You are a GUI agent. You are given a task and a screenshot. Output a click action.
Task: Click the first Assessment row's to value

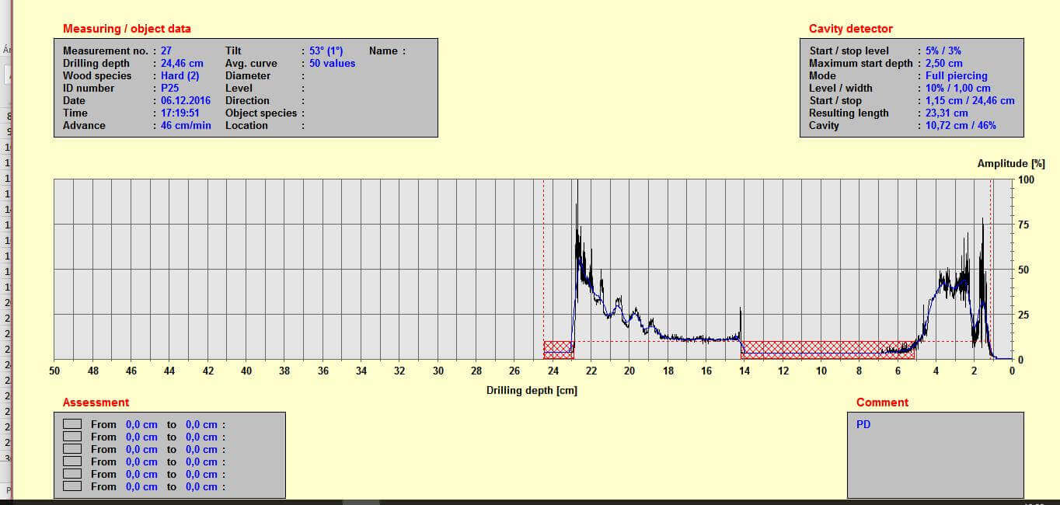[x=201, y=424]
